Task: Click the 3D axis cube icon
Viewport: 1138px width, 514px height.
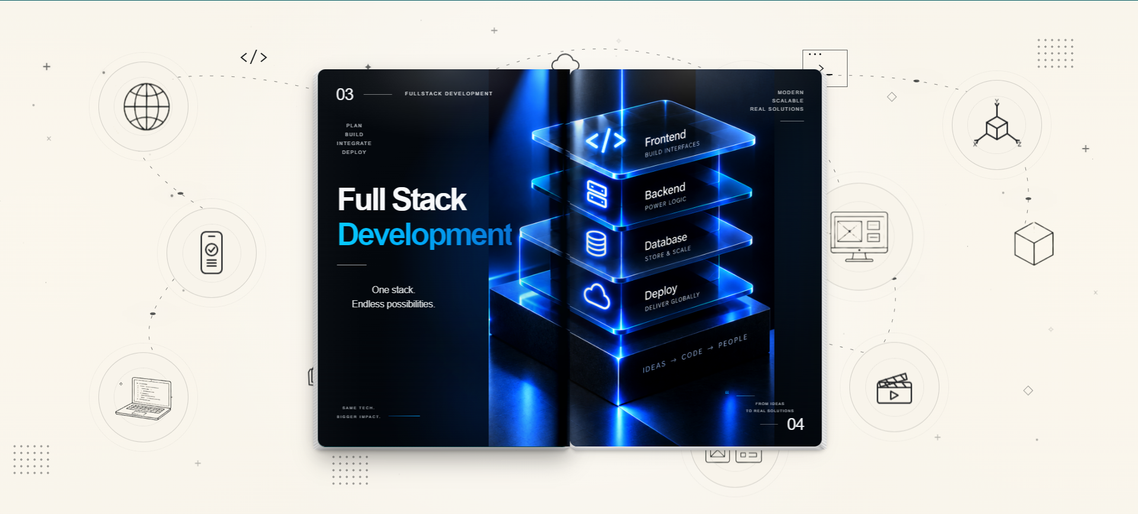Action: [x=997, y=124]
